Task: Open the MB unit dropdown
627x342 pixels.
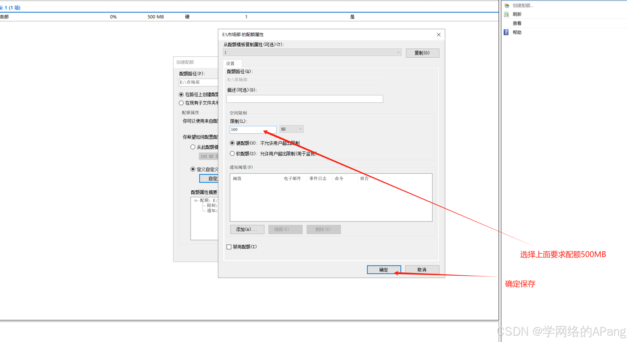Action: tap(292, 129)
